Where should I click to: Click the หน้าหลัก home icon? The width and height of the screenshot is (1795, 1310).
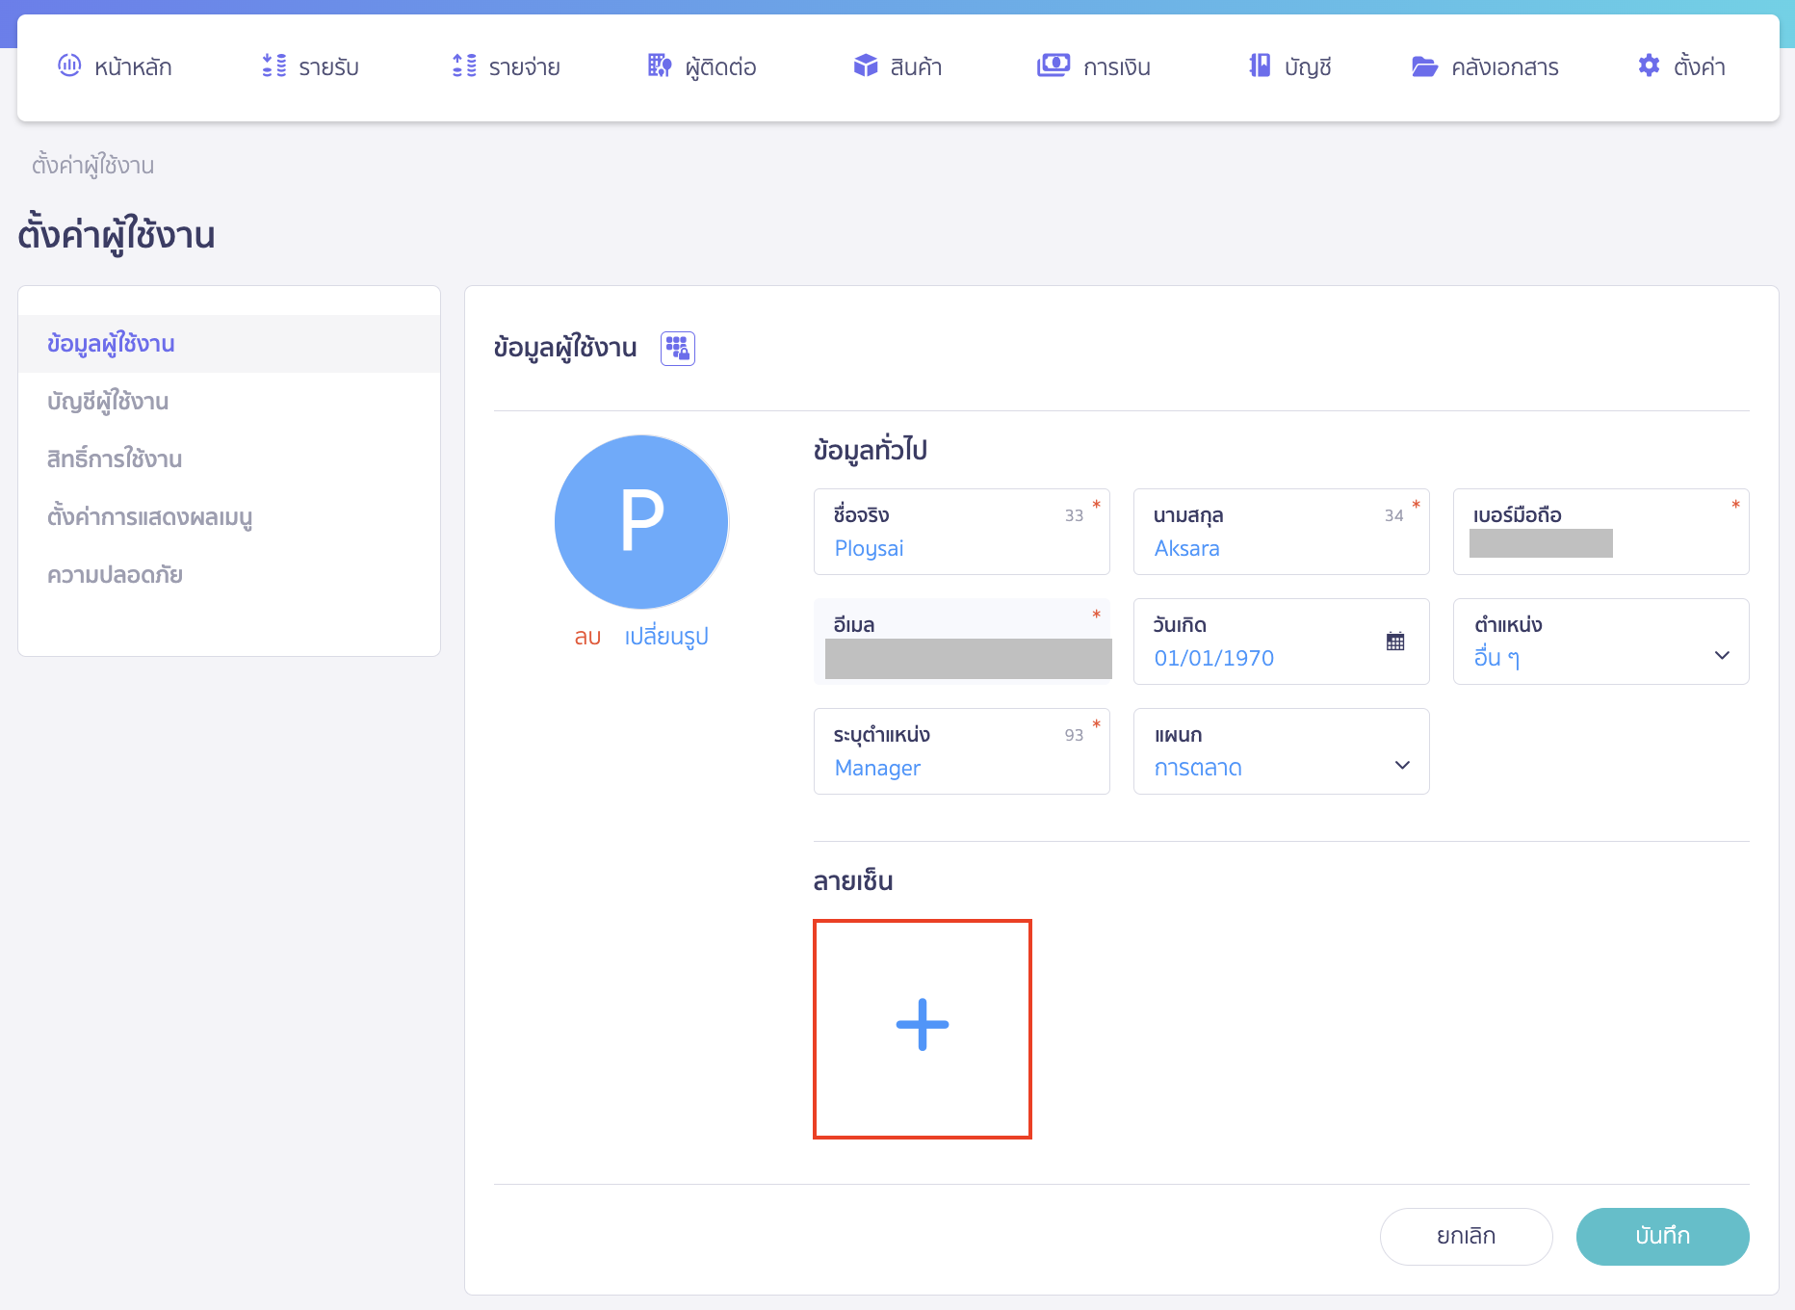point(68,65)
